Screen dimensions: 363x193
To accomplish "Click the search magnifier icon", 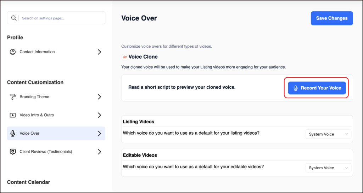I will (x=14, y=18).
